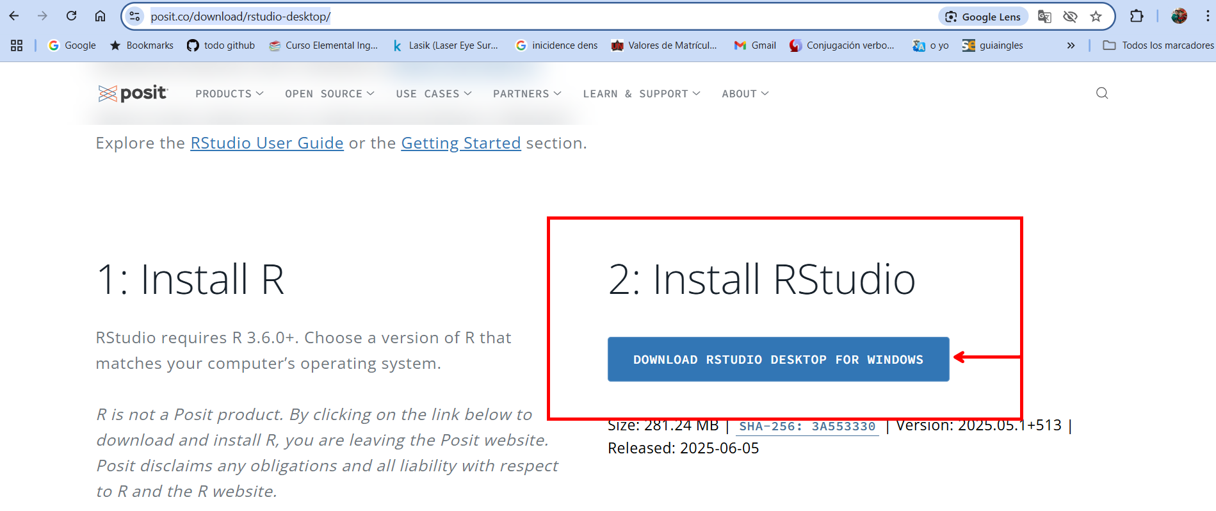
Task: Click the Posit logo
Action: tap(133, 93)
